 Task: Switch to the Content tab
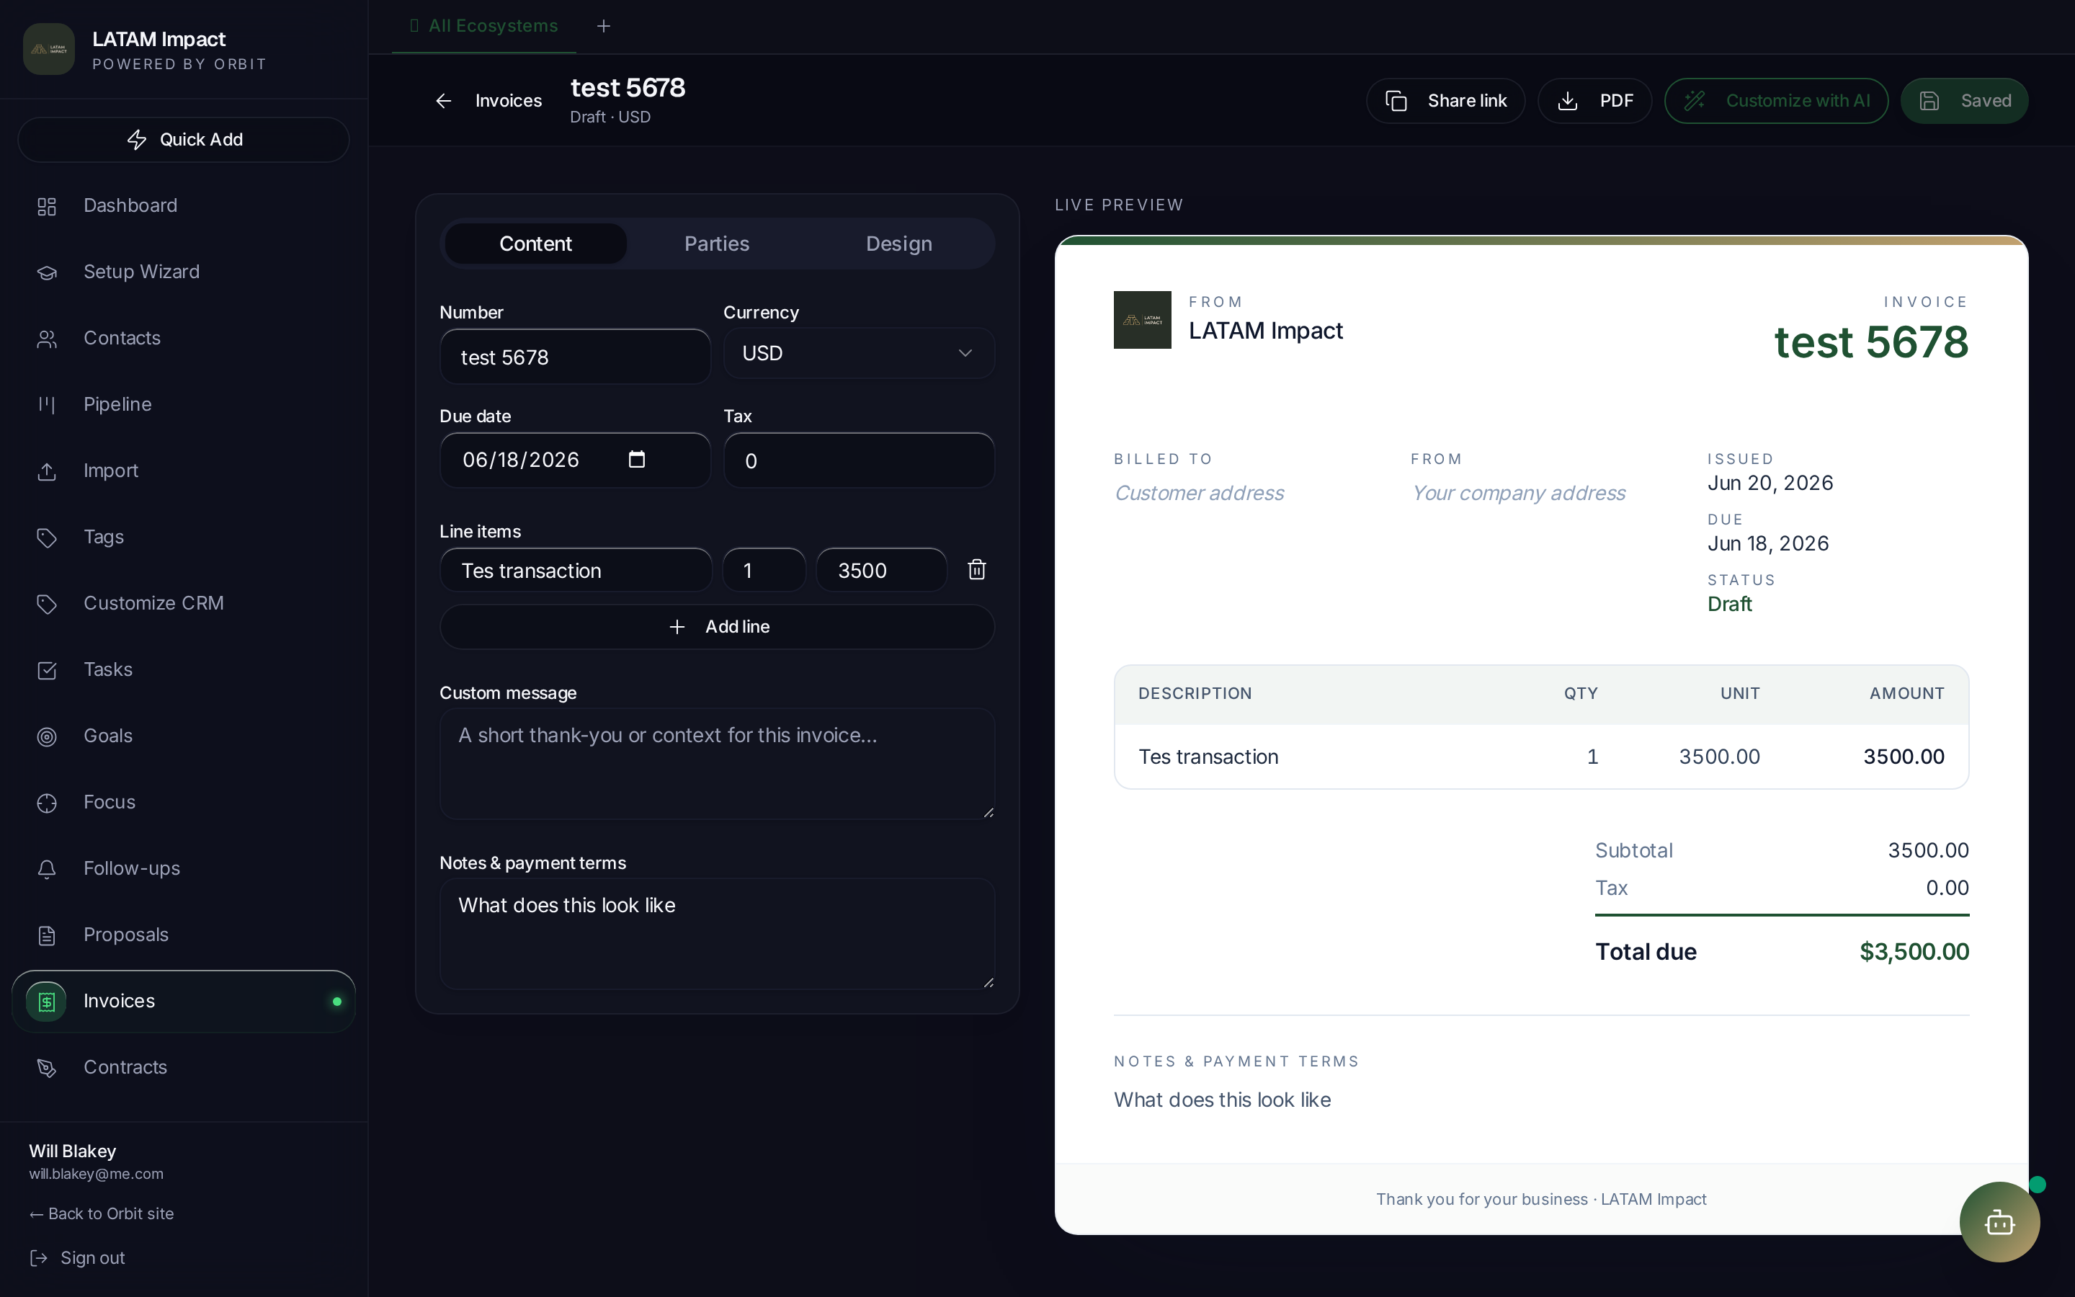pyautogui.click(x=535, y=244)
